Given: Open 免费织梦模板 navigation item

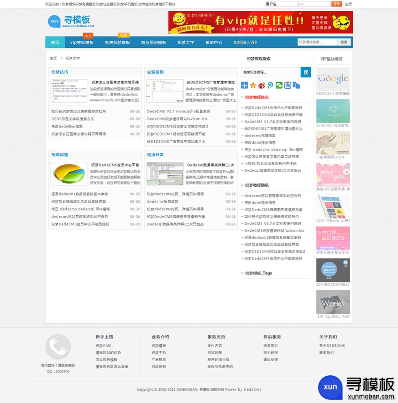Looking at the screenshot, I should point(117,42).
